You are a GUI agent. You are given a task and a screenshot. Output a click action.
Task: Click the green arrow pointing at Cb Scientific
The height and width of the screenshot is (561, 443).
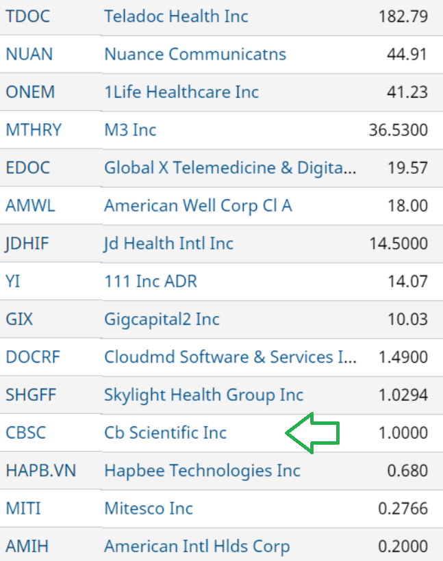tap(312, 433)
